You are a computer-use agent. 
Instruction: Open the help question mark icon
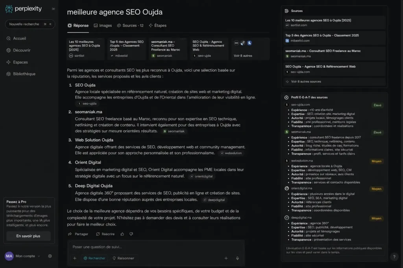click(x=394, y=257)
